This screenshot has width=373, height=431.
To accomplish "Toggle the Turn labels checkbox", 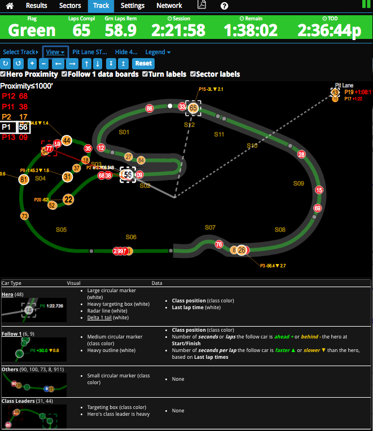I will (x=145, y=74).
